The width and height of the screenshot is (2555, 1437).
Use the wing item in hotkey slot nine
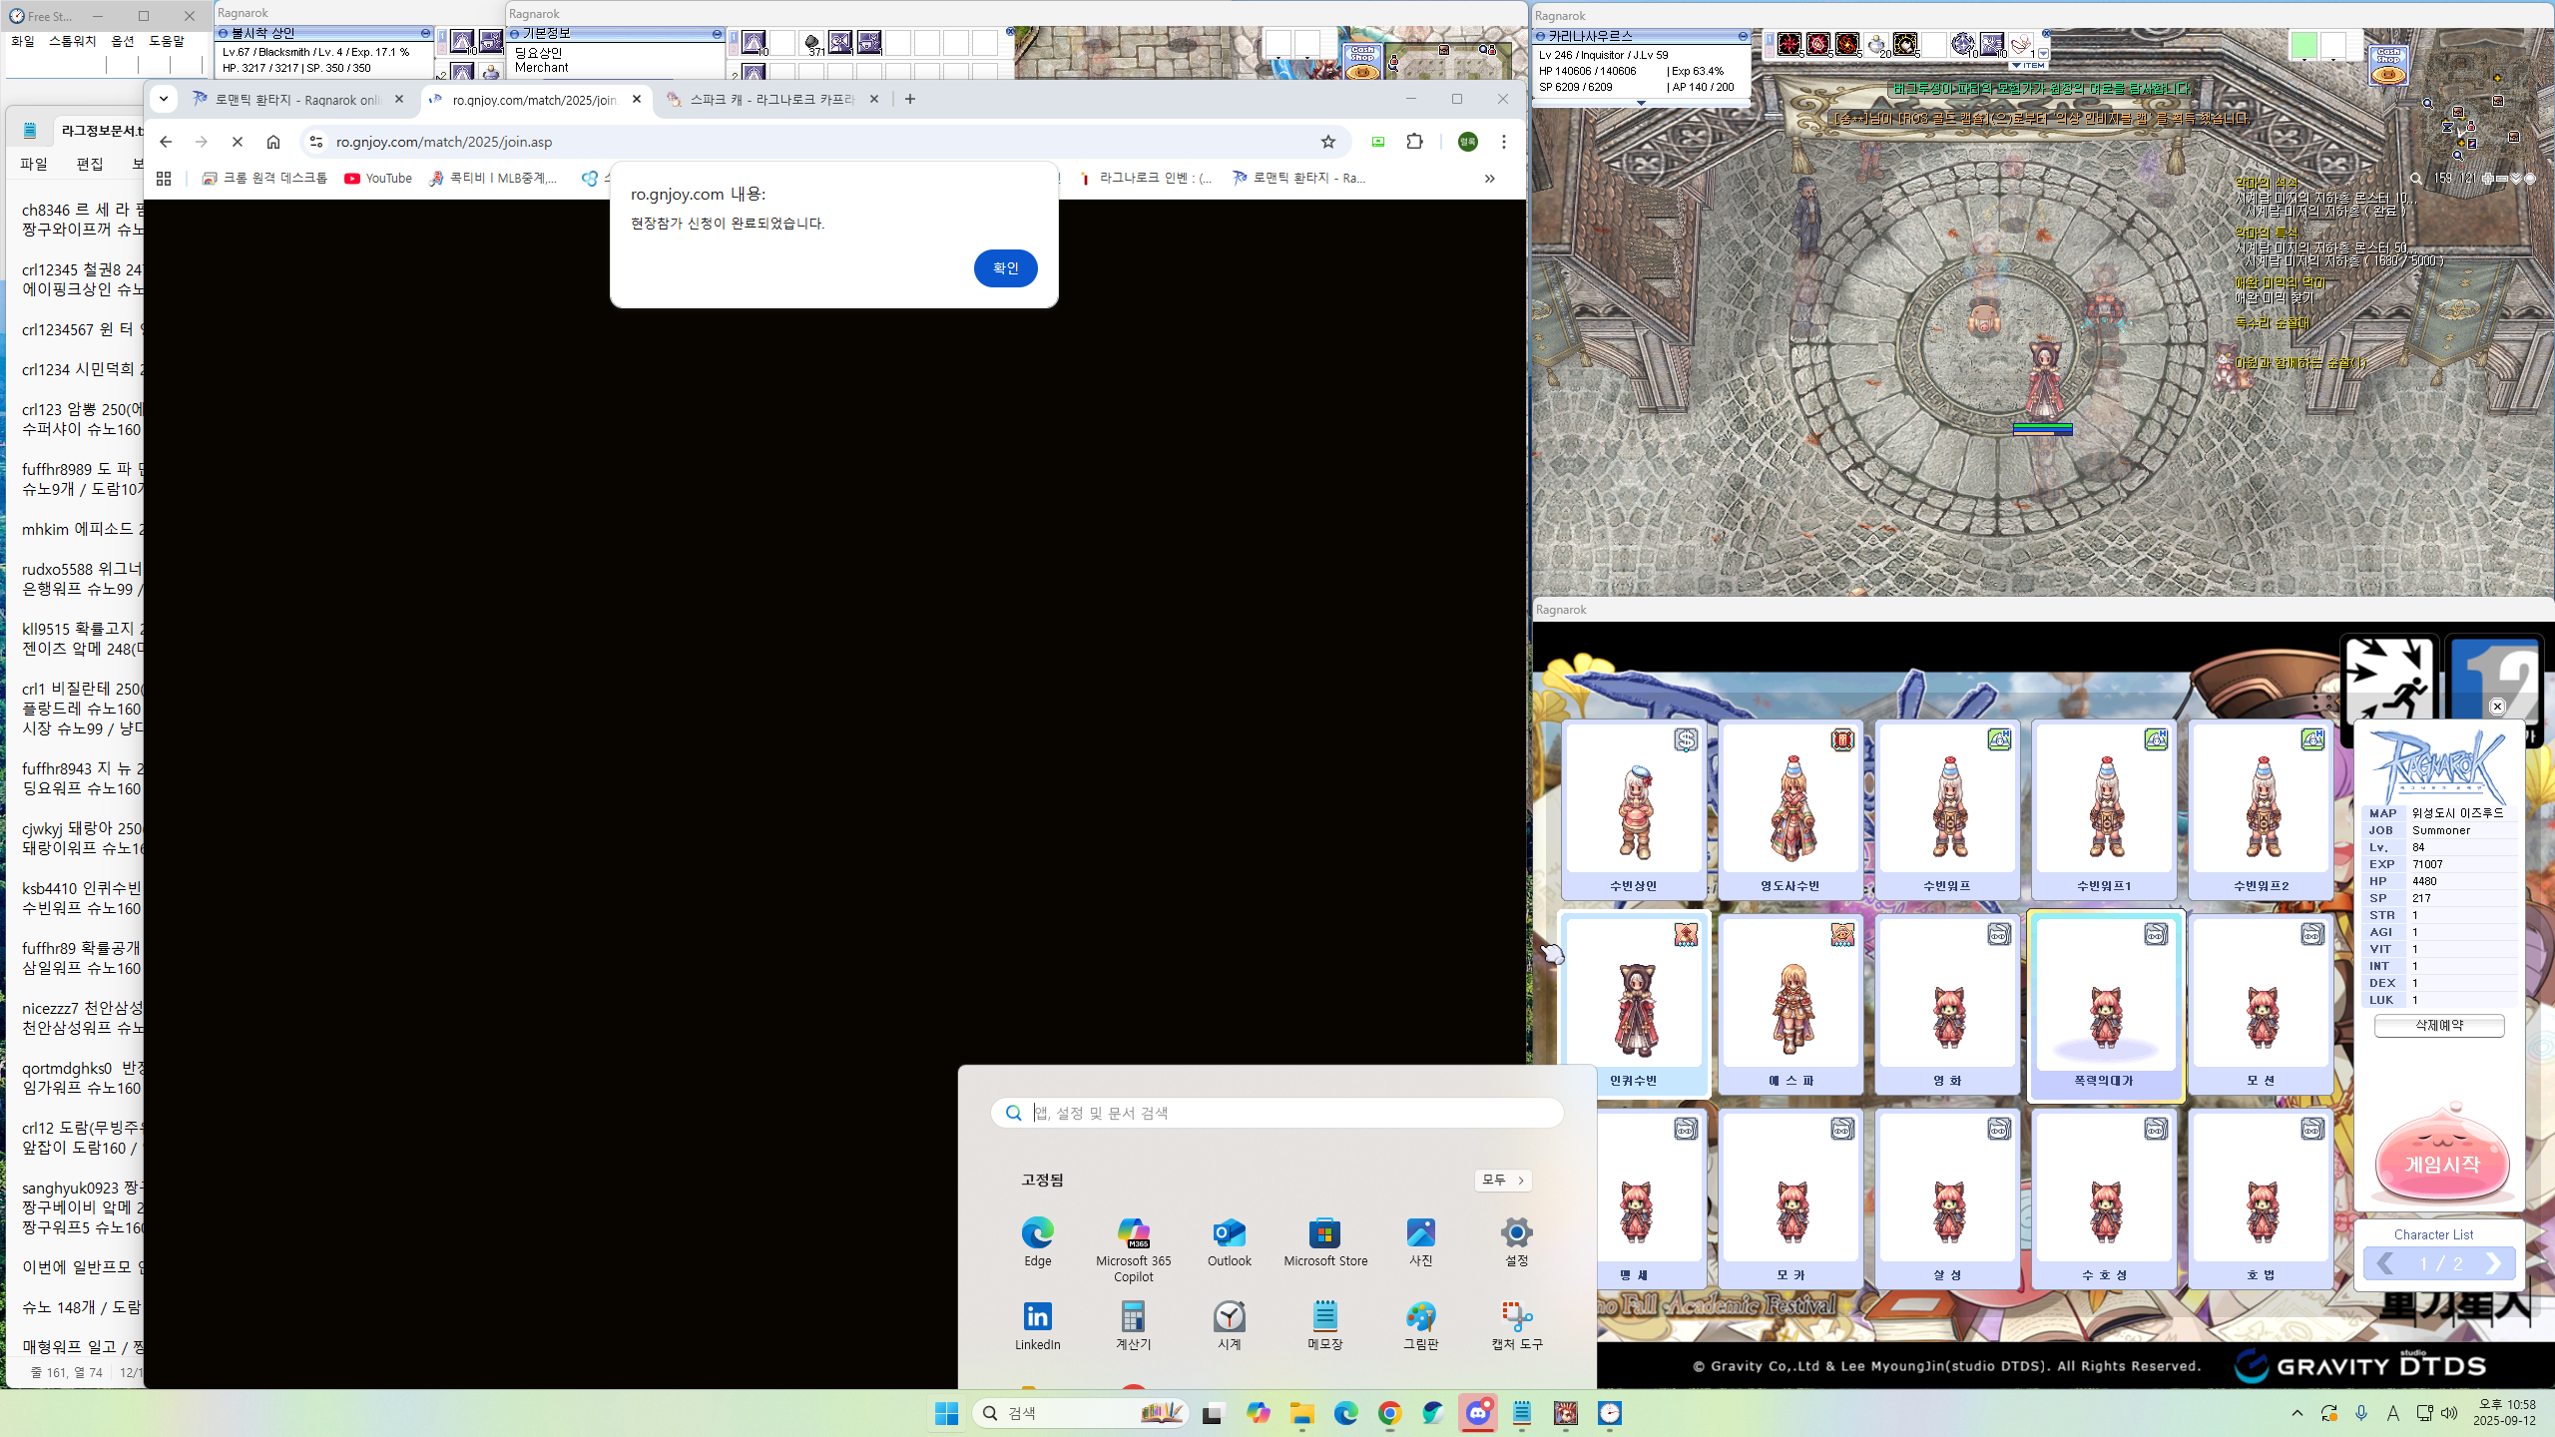click(x=2020, y=44)
